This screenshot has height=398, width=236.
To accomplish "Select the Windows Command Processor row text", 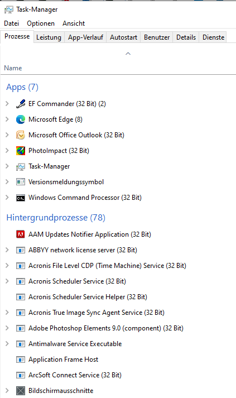I will (x=85, y=198).
